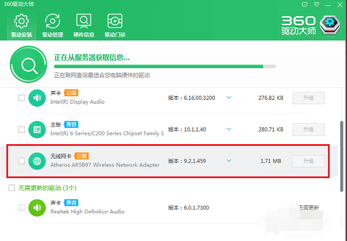Click the 兼容 tag on Realtek row
Viewport: 347px width, 241px height.
71,202
